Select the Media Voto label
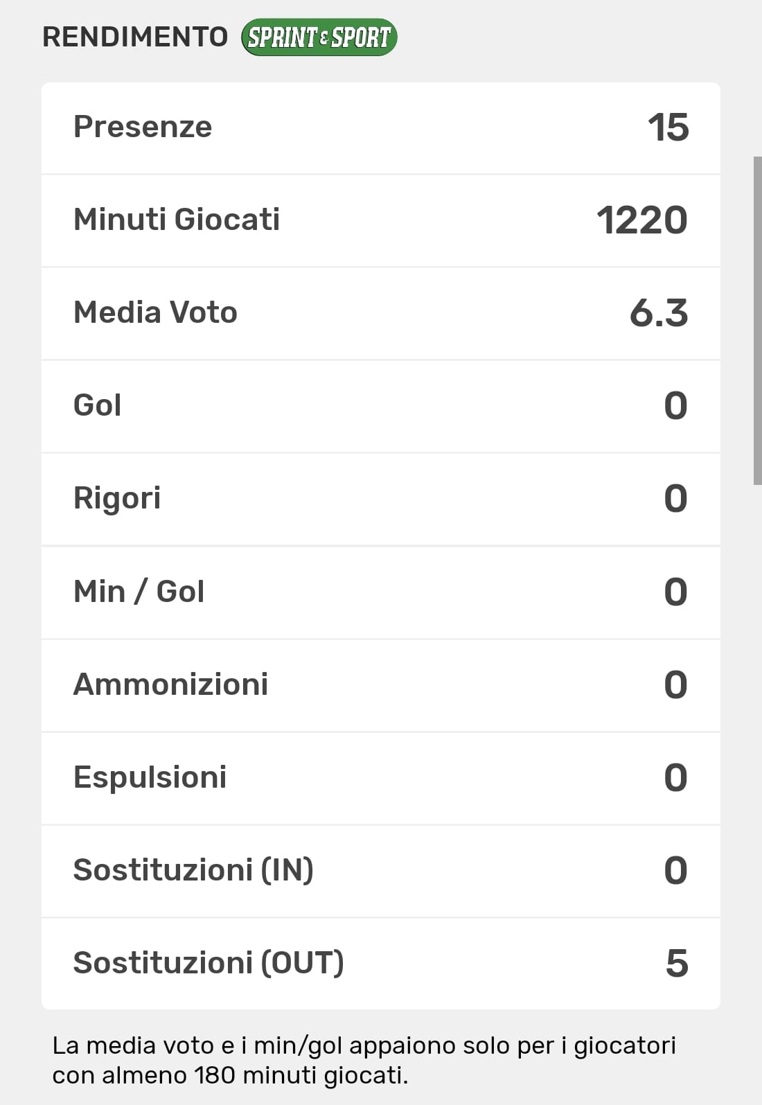This screenshot has height=1105, width=762. click(x=155, y=312)
